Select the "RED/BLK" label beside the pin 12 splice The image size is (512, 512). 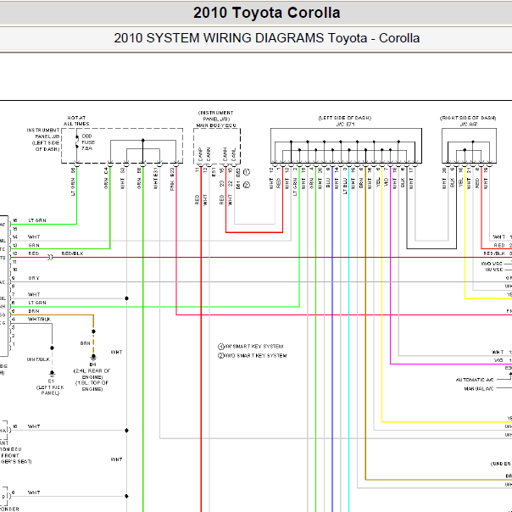pos(72,253)
